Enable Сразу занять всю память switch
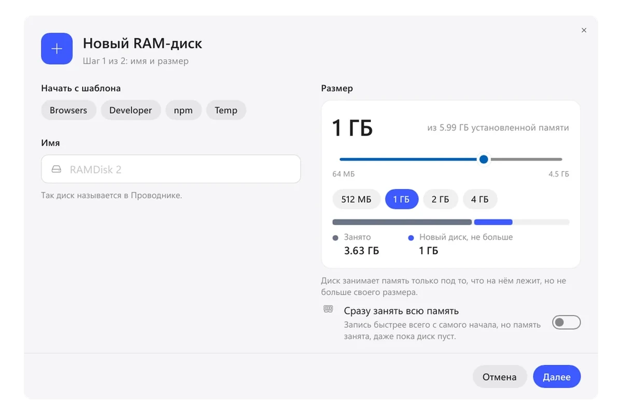Image resolution: width=622 pixels, height=415 pixels. (x=566, y=323)
